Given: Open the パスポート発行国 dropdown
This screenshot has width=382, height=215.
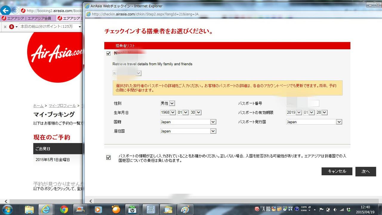Looking at the screenshot, I should coord(314,122).
